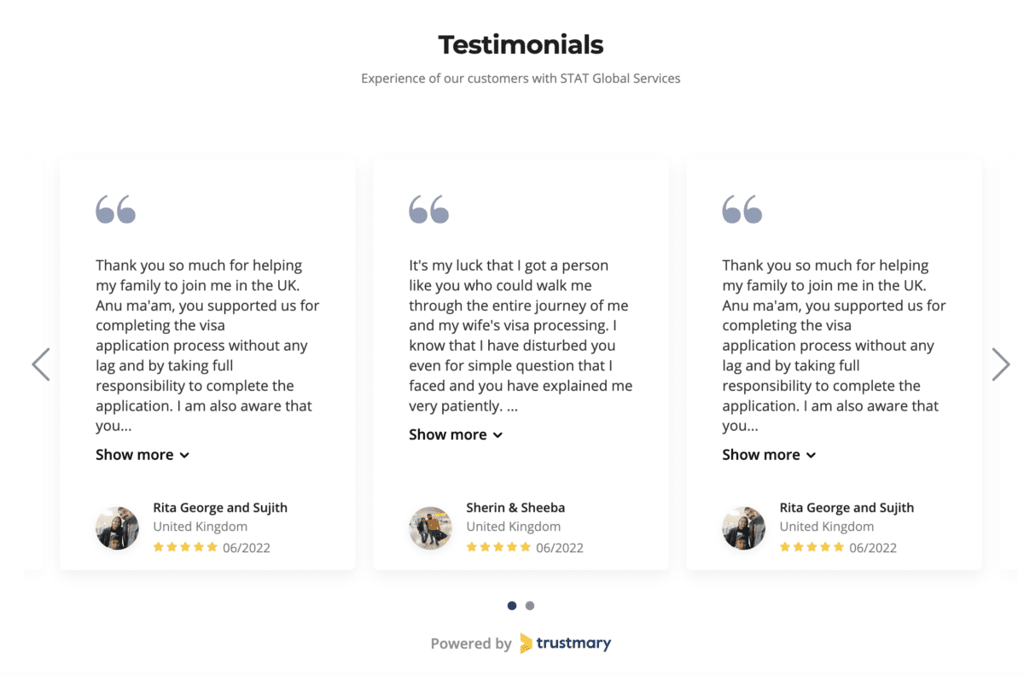Click Rita George and Sujith's name

pyautogui.click(x=220, y=507)
